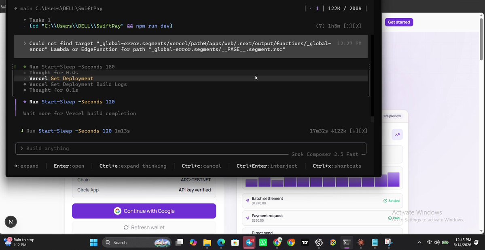Screen dimensions: 485x250
Task: Open the Payment request transaction row
Action: 323,218
